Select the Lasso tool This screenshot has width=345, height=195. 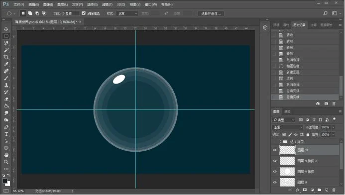coord(6,43)
